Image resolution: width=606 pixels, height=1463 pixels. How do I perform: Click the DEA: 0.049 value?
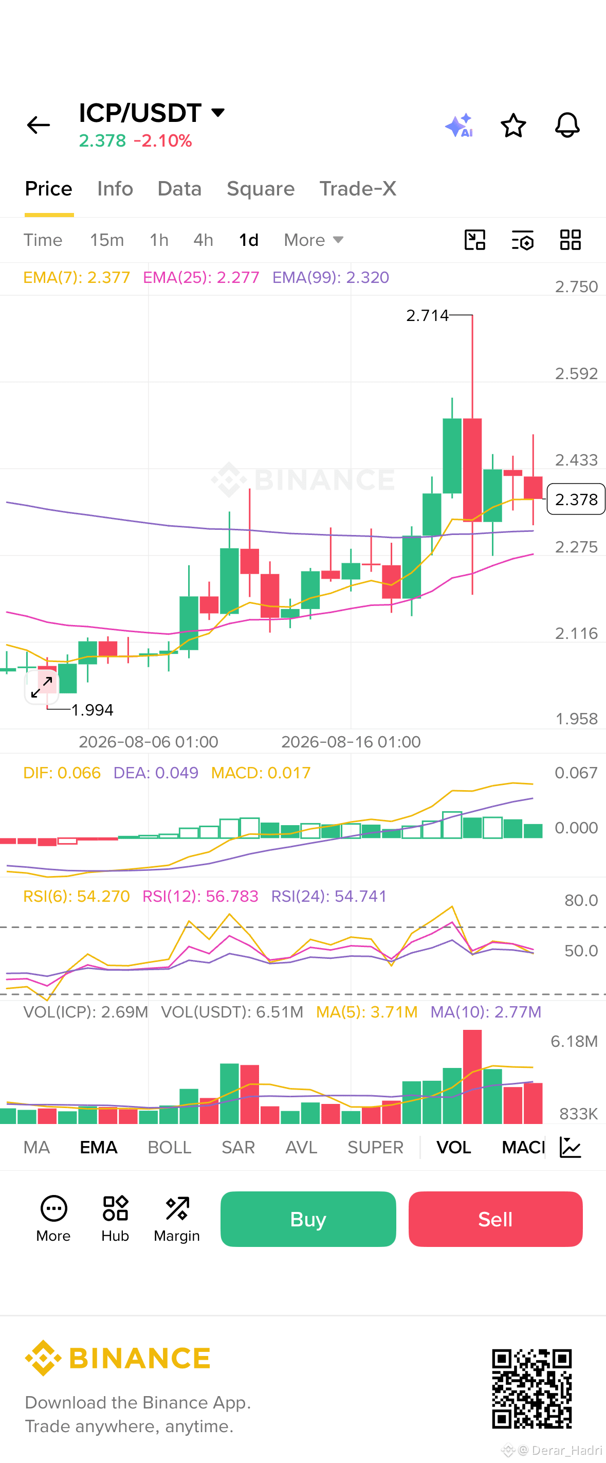point(155,773)
